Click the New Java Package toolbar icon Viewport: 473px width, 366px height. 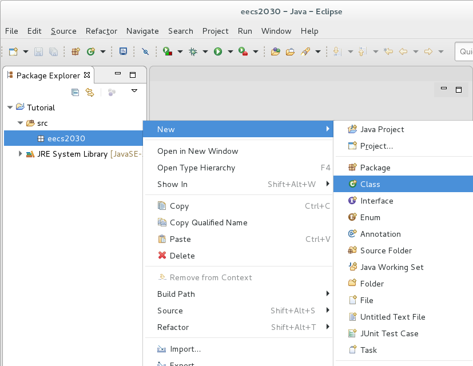click(75, 51)
